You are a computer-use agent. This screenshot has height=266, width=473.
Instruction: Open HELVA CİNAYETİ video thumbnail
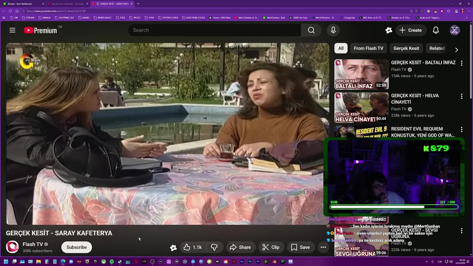point(361,108)
